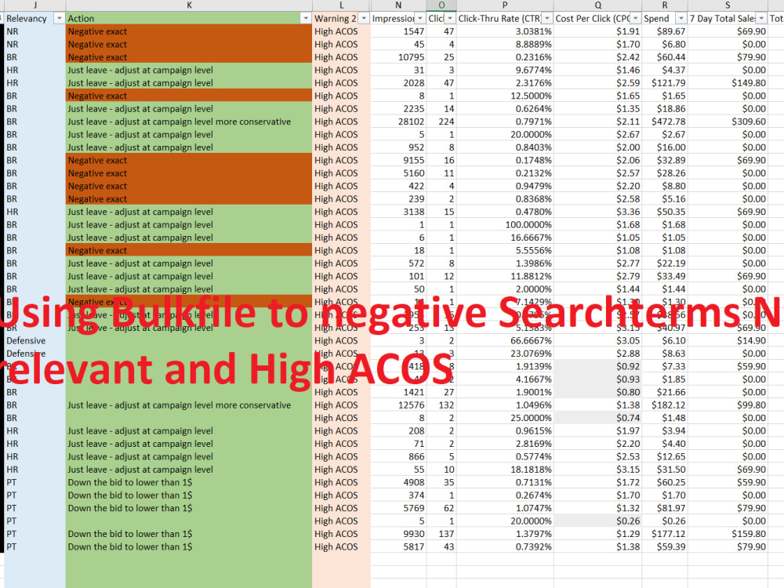Click the HR relevancy cell in the 3138 impressions row
This screenshot has height=588, width=784.
[x=35, y=212]
